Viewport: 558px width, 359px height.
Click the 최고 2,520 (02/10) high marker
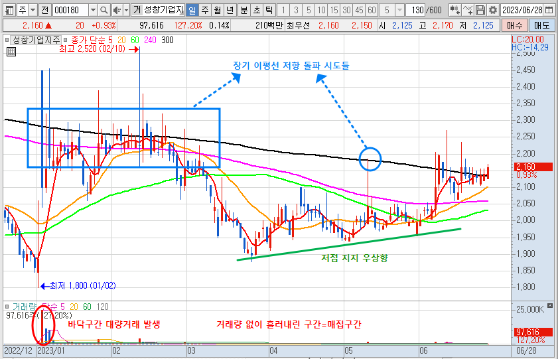pos(99,48)
